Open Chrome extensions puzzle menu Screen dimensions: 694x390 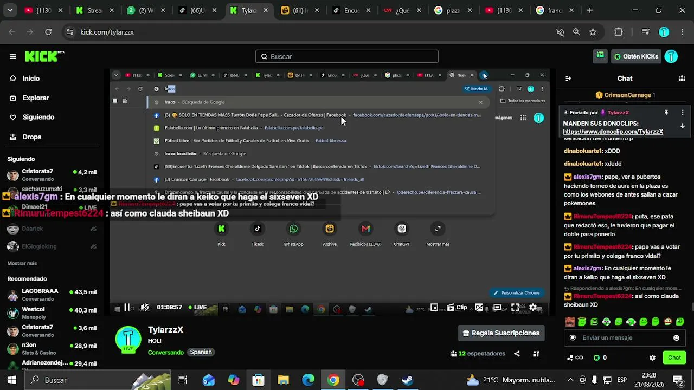(x=619, y=32)
